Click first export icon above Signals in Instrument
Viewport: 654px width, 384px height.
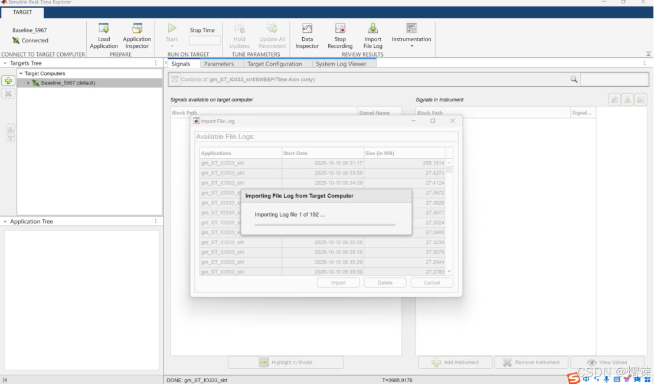click(x=614, y=100)
